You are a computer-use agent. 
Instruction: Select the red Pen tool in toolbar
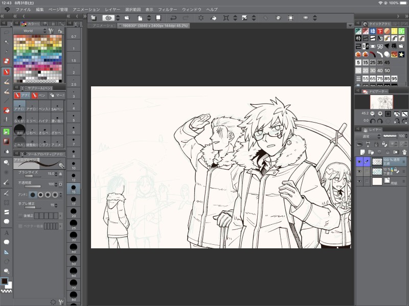[7, 72]
